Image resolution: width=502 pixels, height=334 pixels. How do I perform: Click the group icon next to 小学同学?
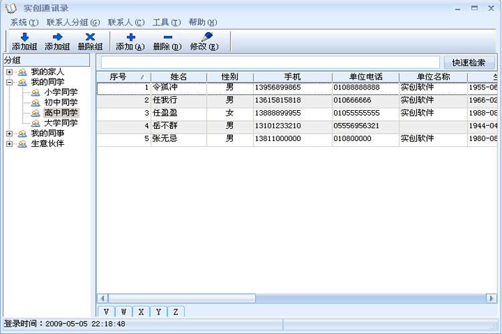coord(35,93)
